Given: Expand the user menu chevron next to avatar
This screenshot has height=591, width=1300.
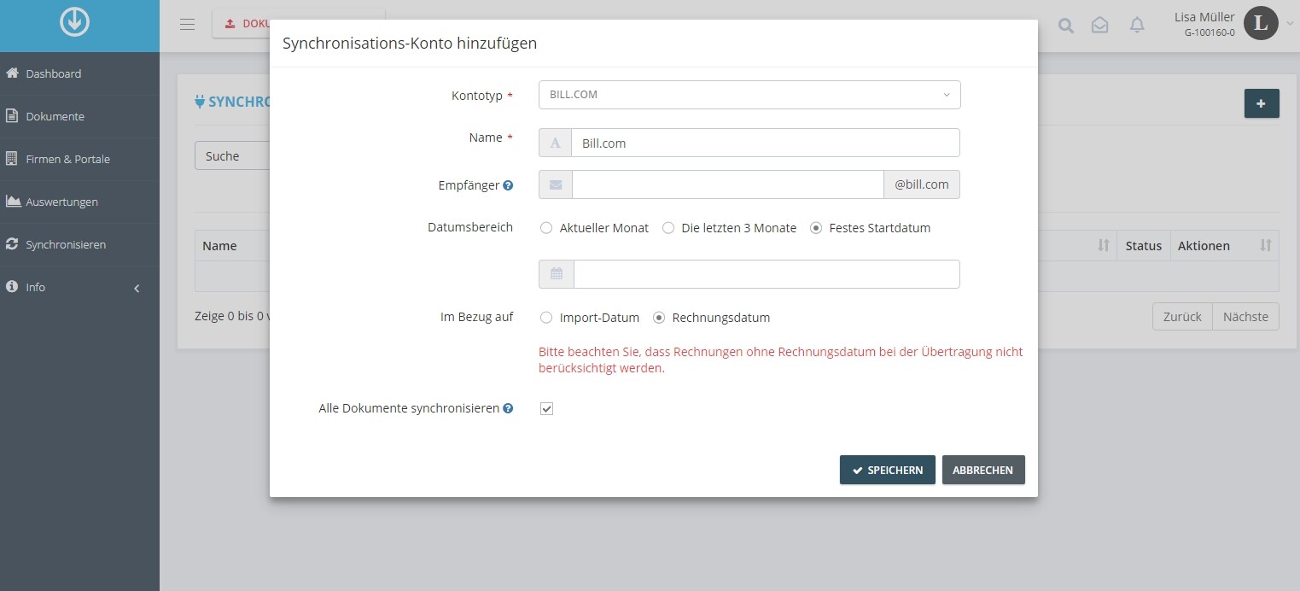Looking at the screenshot, I should [x=1289, y=24].
